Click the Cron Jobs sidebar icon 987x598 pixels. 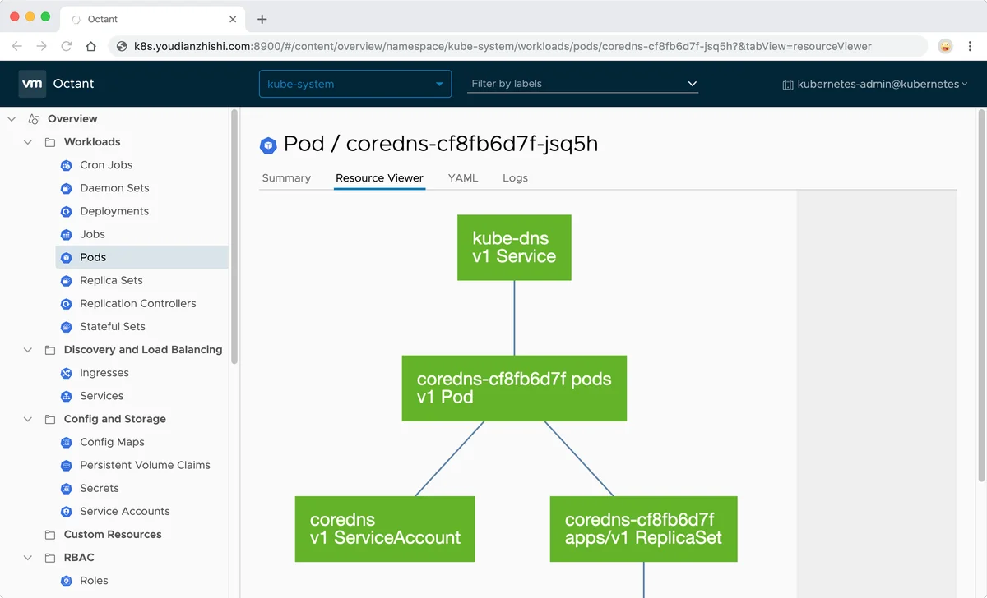(67, 165)
